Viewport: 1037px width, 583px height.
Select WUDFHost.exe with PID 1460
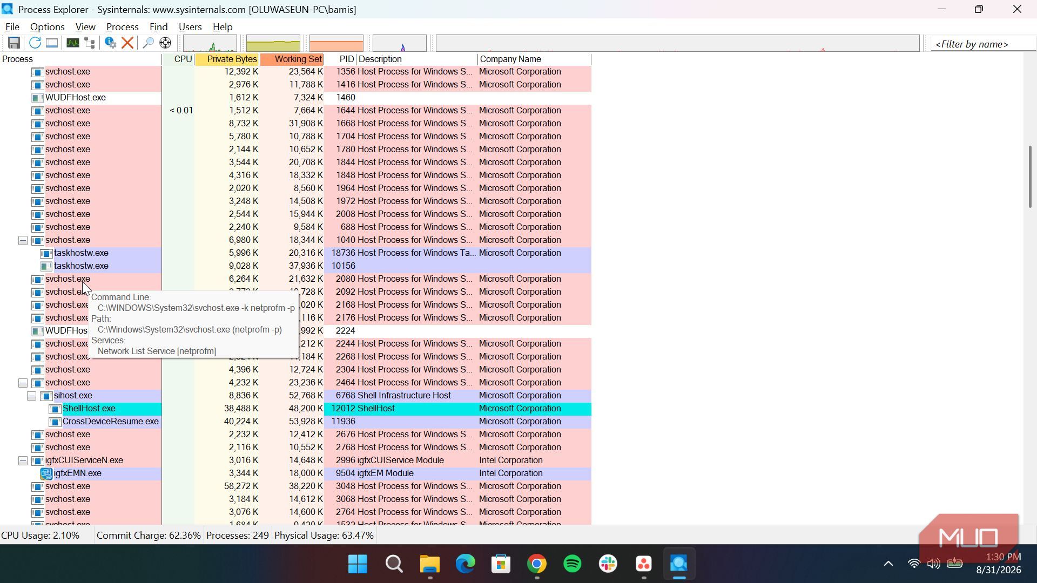(295, 98)
